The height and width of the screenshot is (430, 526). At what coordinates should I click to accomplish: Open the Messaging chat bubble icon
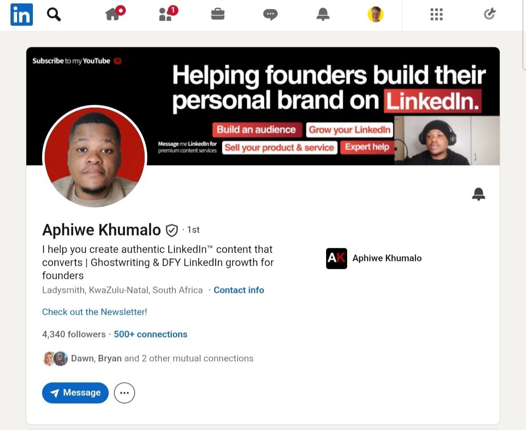(x=270, y=15)
